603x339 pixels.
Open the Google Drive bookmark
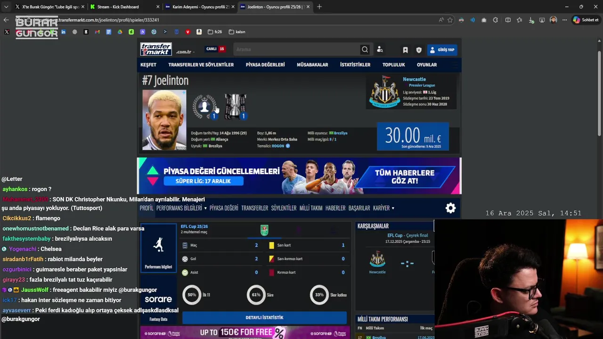[x=120, y=32]
